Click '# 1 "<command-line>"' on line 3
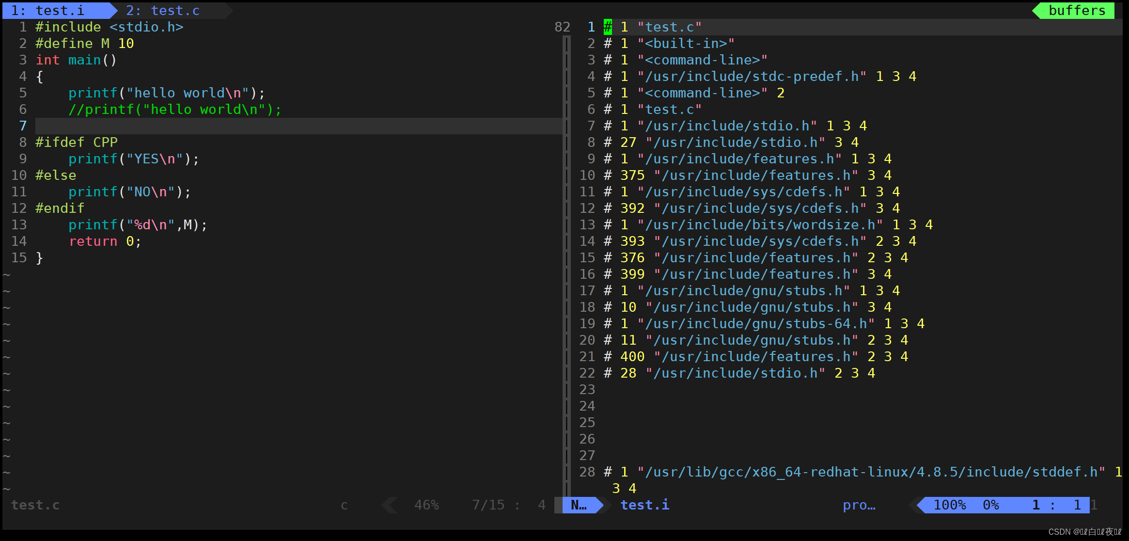Viewport: 1129px width, 541px height. click(x=686, y=60)
